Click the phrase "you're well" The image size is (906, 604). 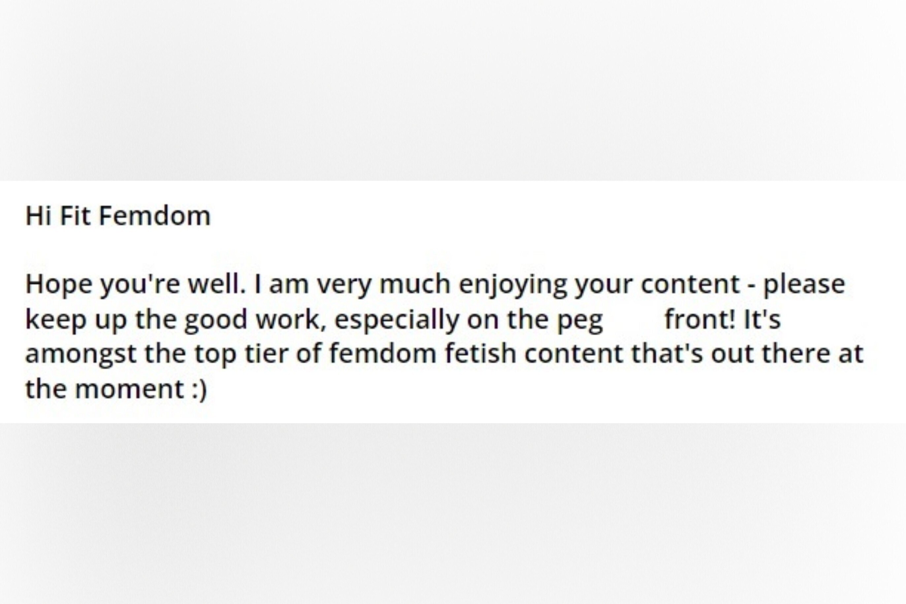click(173, 284)
